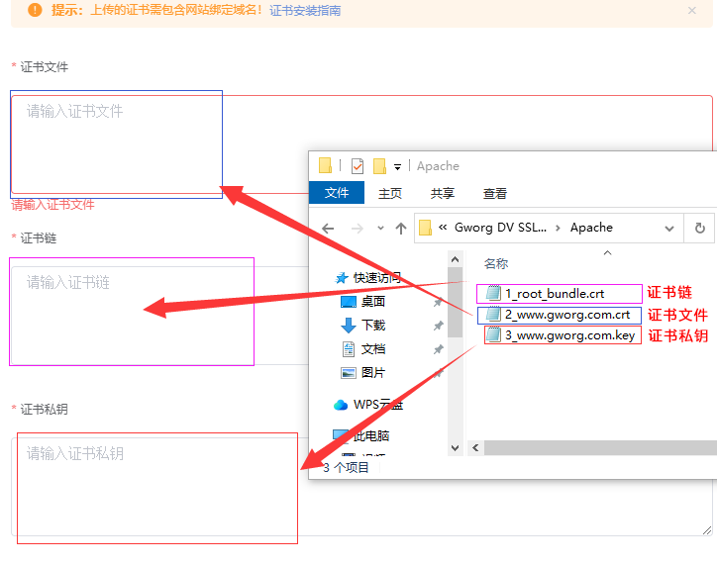The width and height of the screenshot is (717, 566).
Task: Open 图片 in navigation pane
Action: point(373,373)
